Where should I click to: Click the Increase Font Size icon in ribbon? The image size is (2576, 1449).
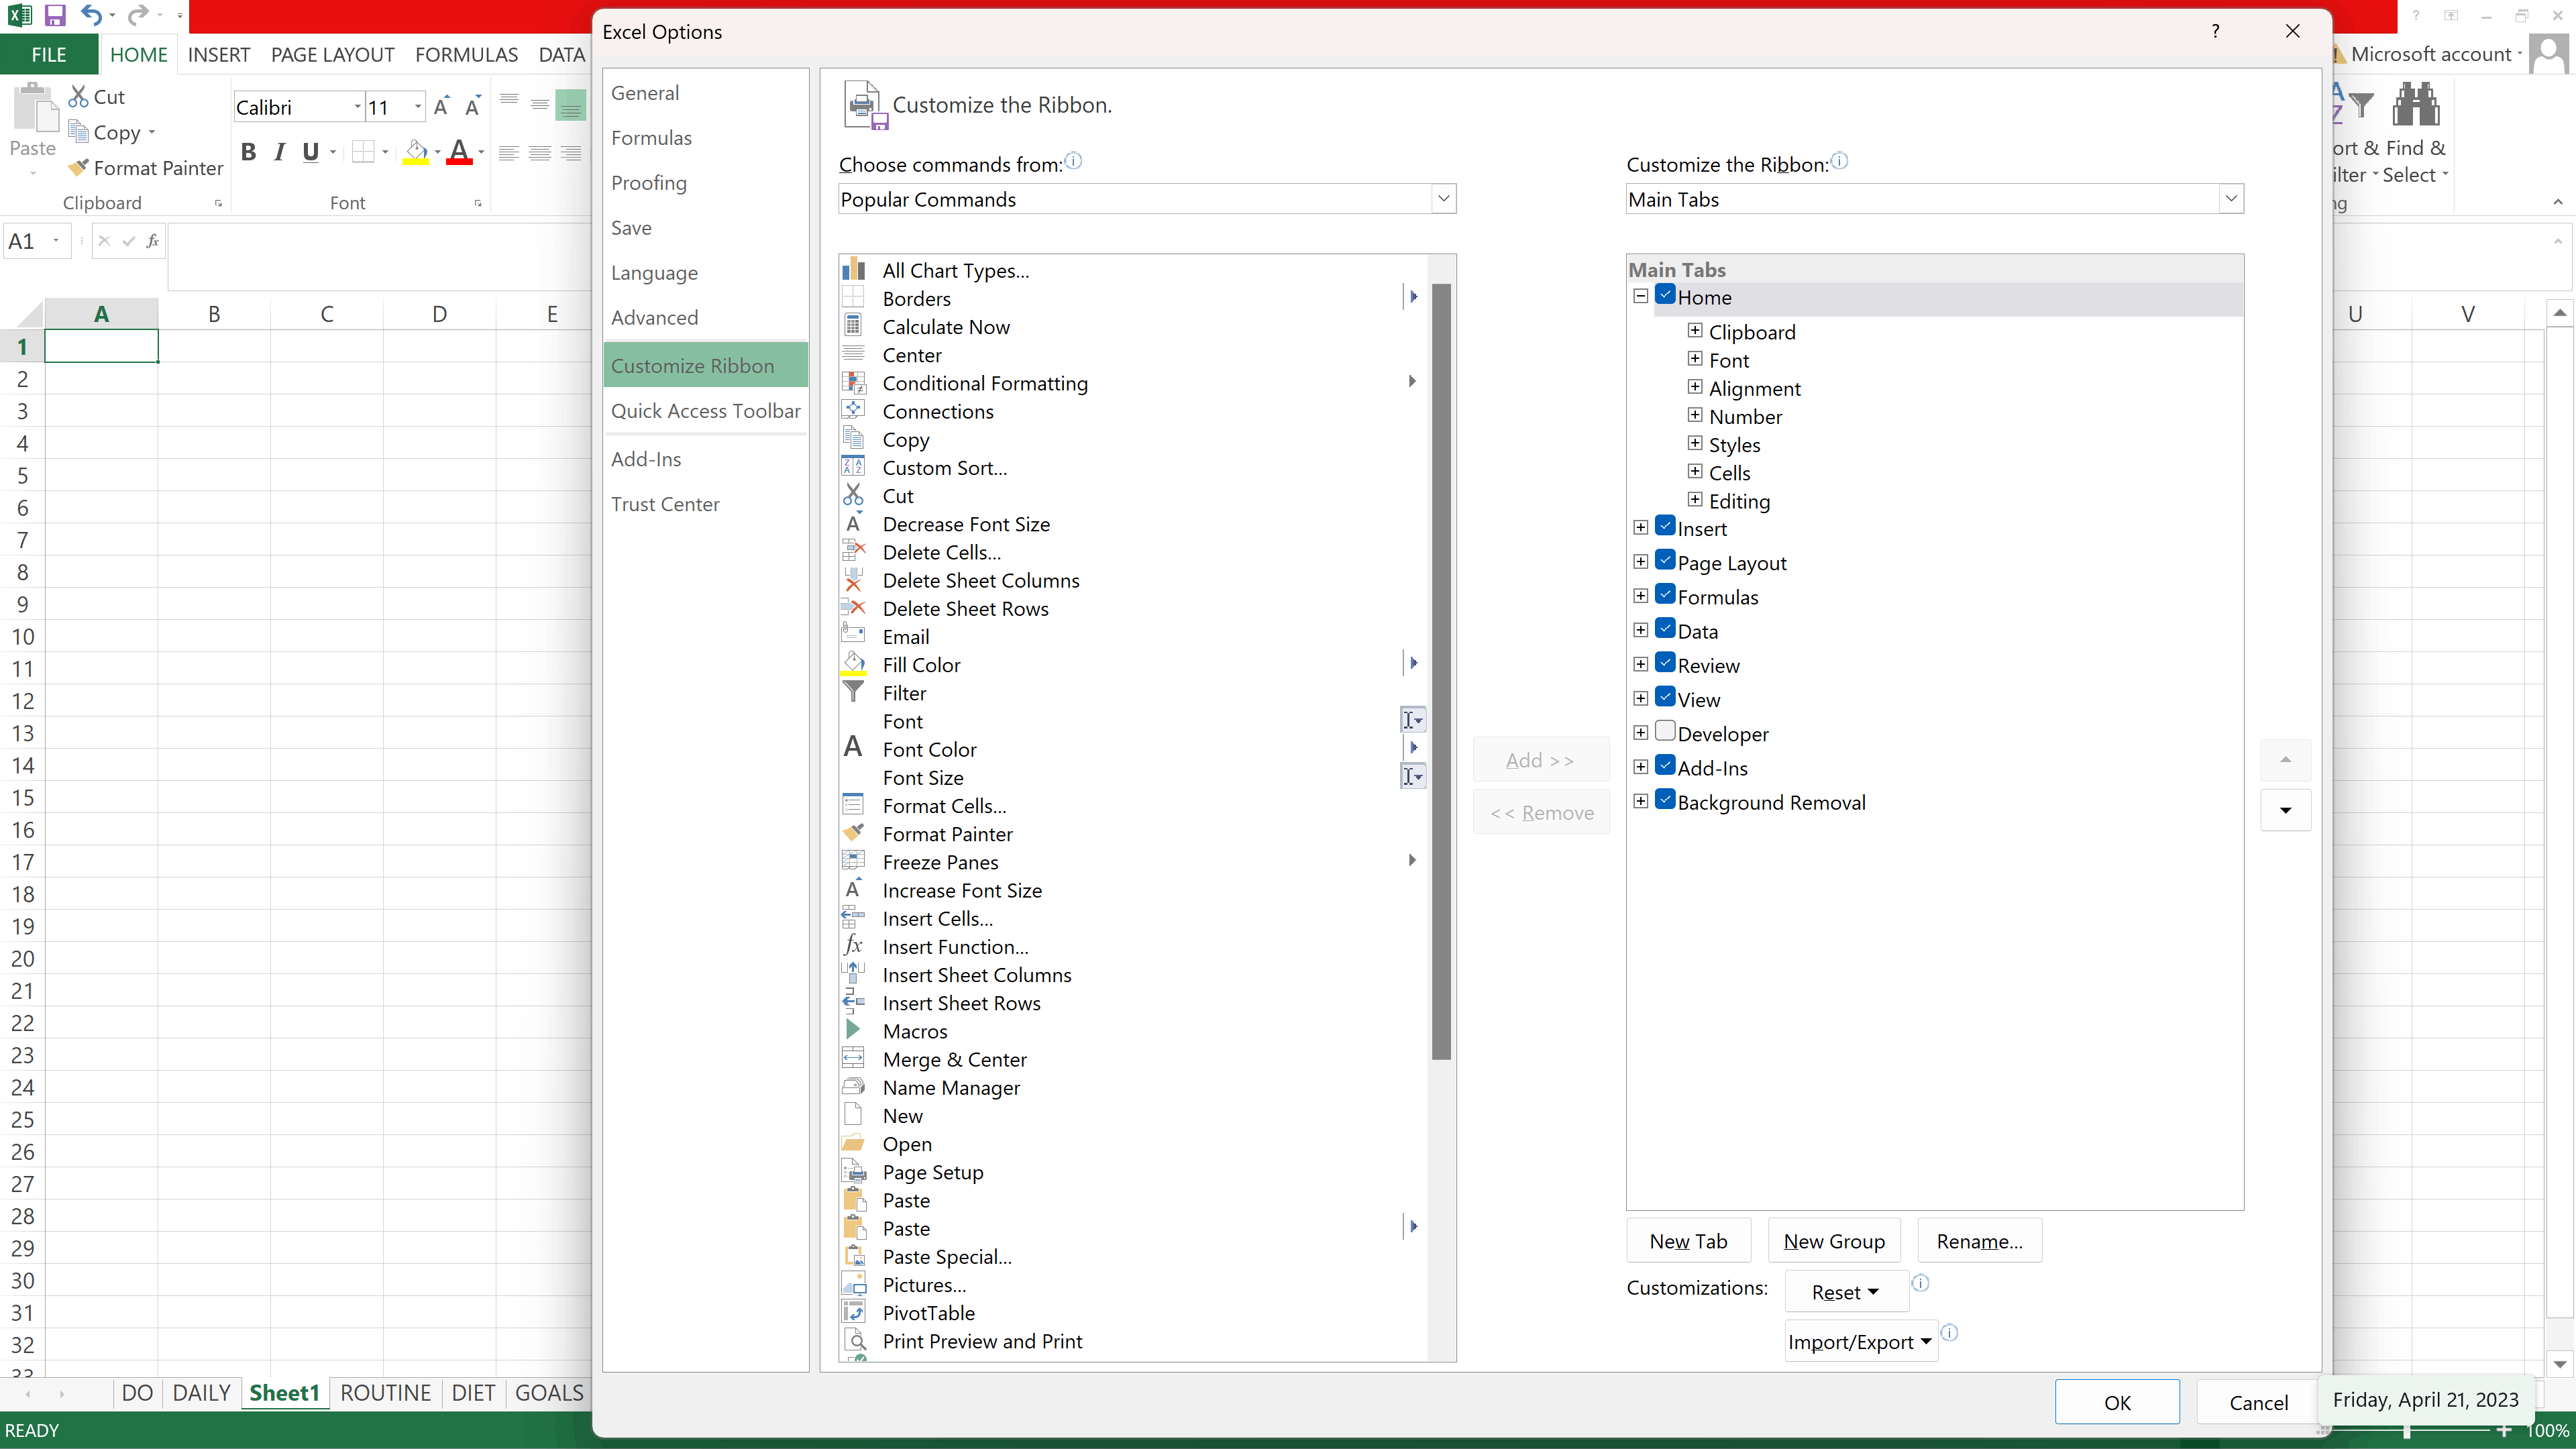441,106
